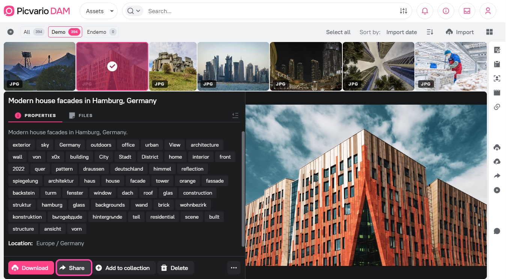Deselect the checked Hamburg facade thumbnail

click(x=112, y=66)
